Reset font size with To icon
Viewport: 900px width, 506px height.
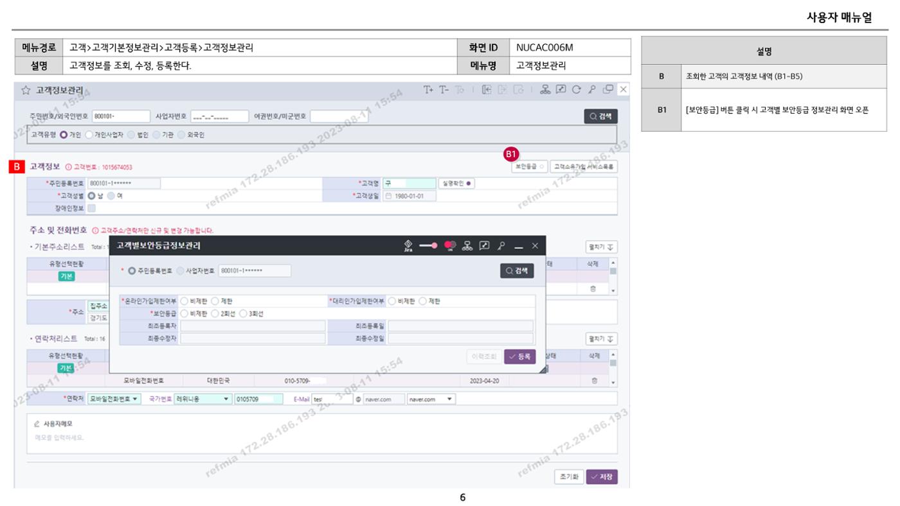[x=459, y=90]
